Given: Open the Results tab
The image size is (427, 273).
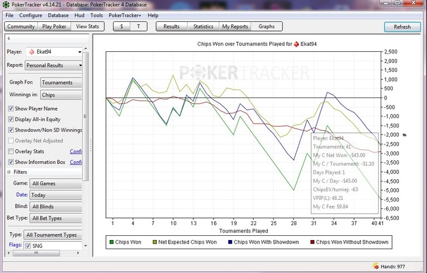Looking at the screenshot, I should [171, 26].
